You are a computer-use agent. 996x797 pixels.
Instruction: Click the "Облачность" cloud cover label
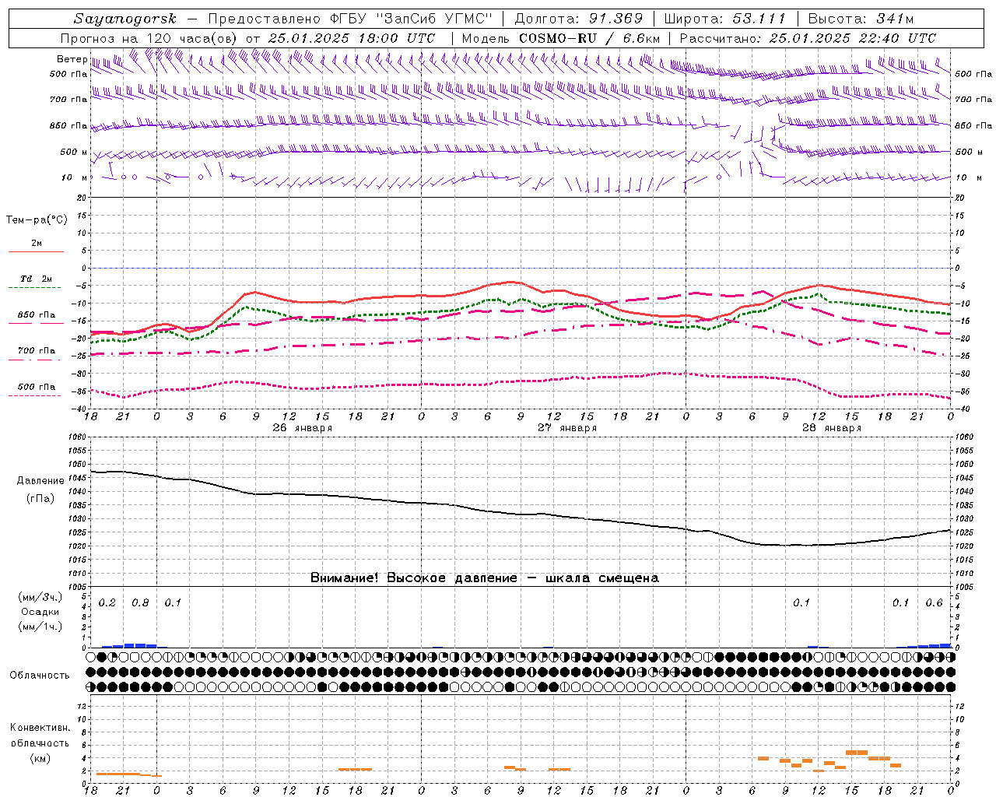point(40,676)
